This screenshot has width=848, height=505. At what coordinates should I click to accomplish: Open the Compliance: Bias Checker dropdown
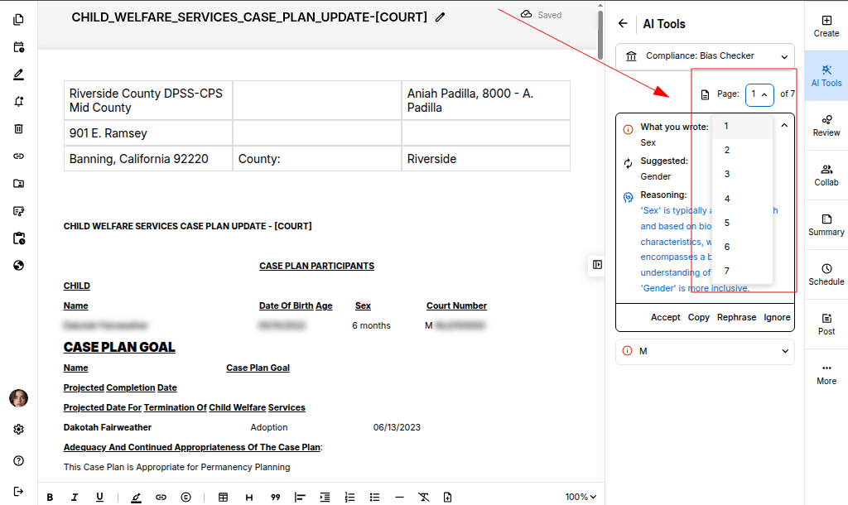pos(705,56)
